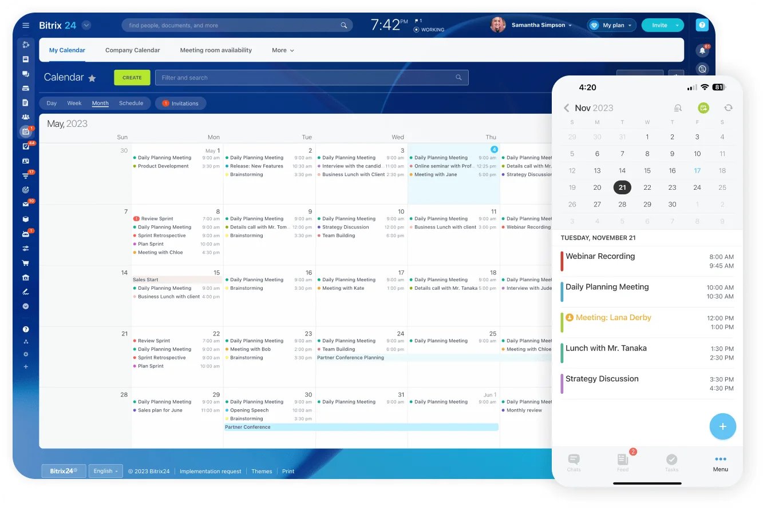767x511 pixels.
Task: Switch calendar to Week view
Action: (x=74, y=103)
